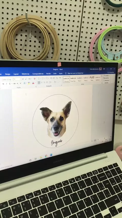The image size is (122, 218).
Task: Expand the Aa change case dropdown
Action: tap(30, 79)
